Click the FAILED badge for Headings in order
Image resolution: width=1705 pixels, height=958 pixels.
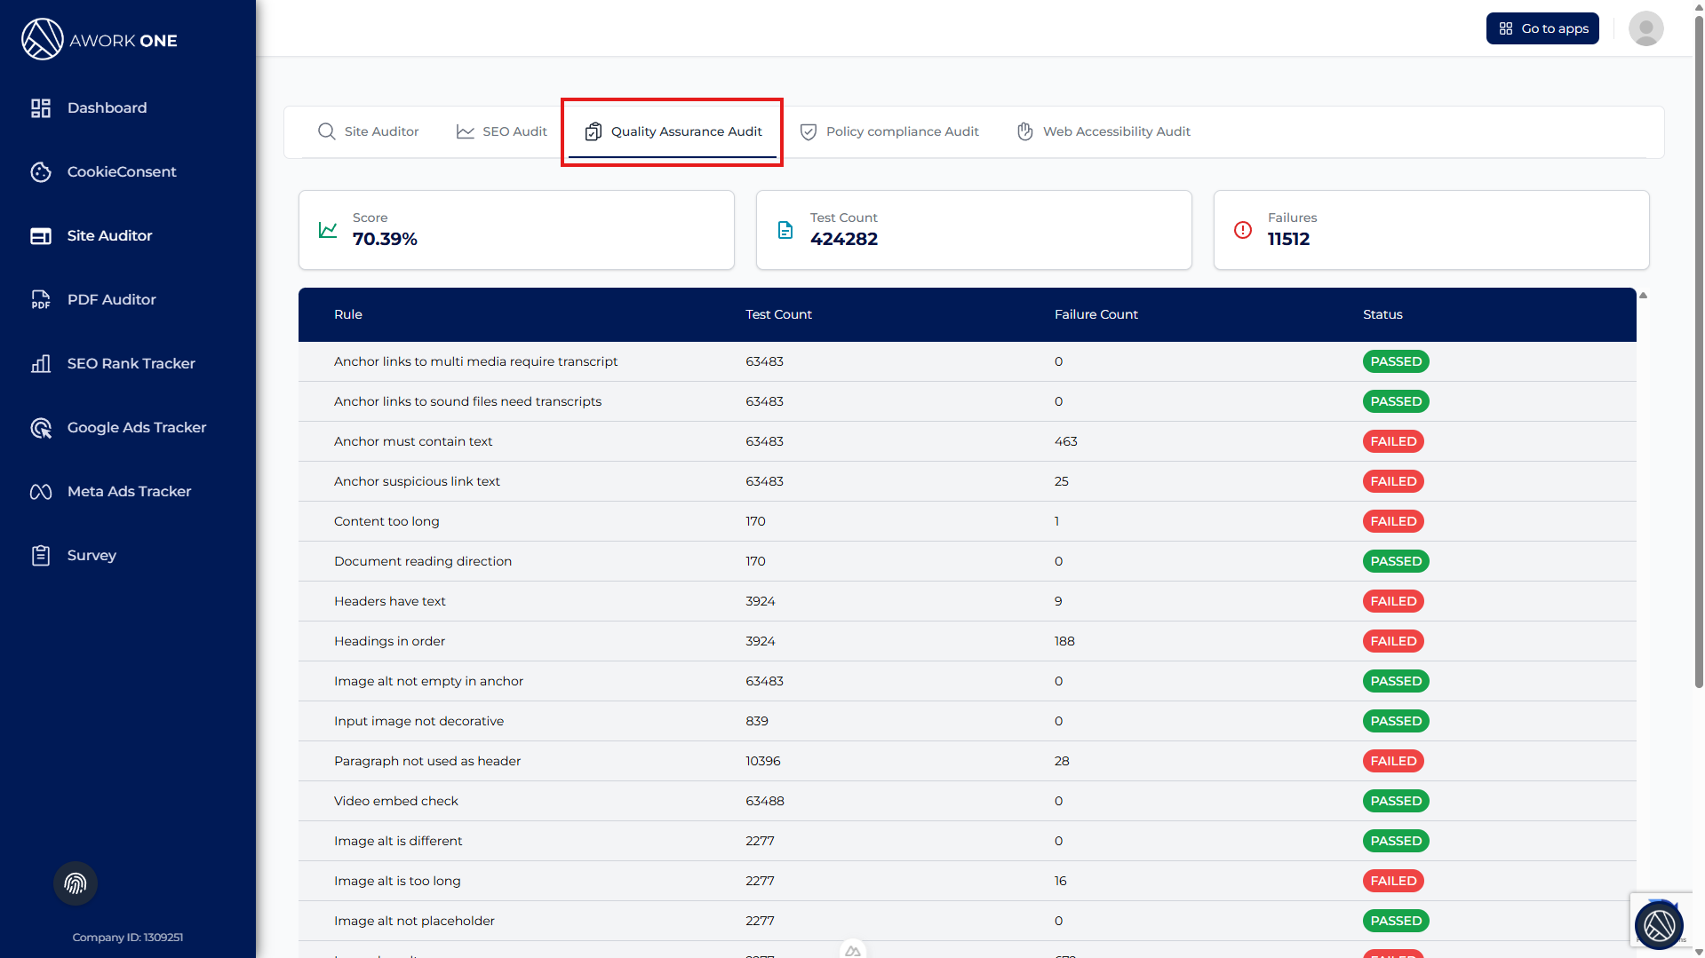pos(1392,641)
